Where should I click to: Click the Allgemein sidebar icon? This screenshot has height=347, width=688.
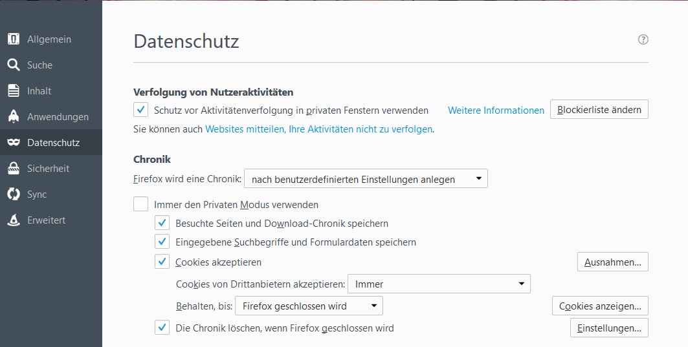13,39
